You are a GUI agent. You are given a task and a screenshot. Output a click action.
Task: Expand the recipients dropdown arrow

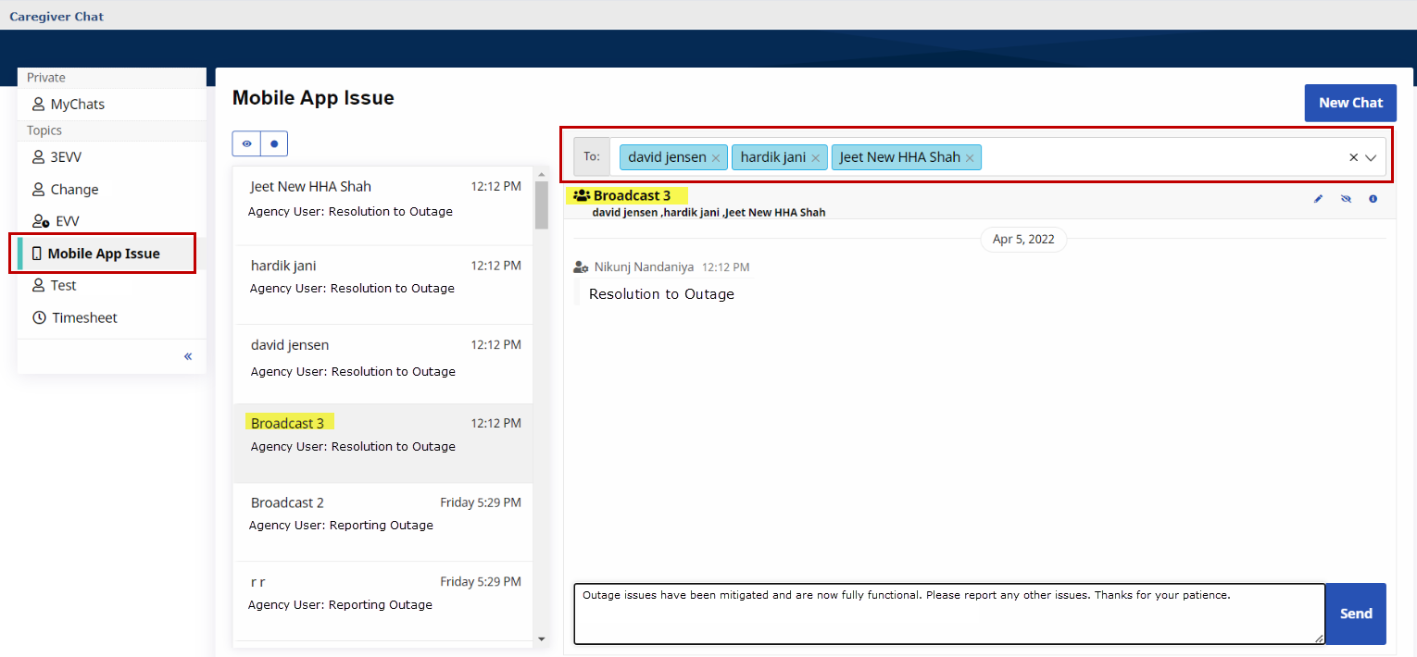click(1372, 158)
